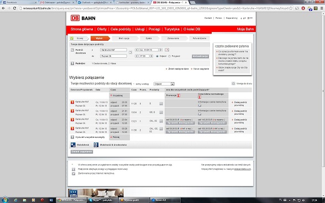The image size is (325, 203).
Task: Click info icon under Cena biletu normalnego
Action: (x=200, y=97)
